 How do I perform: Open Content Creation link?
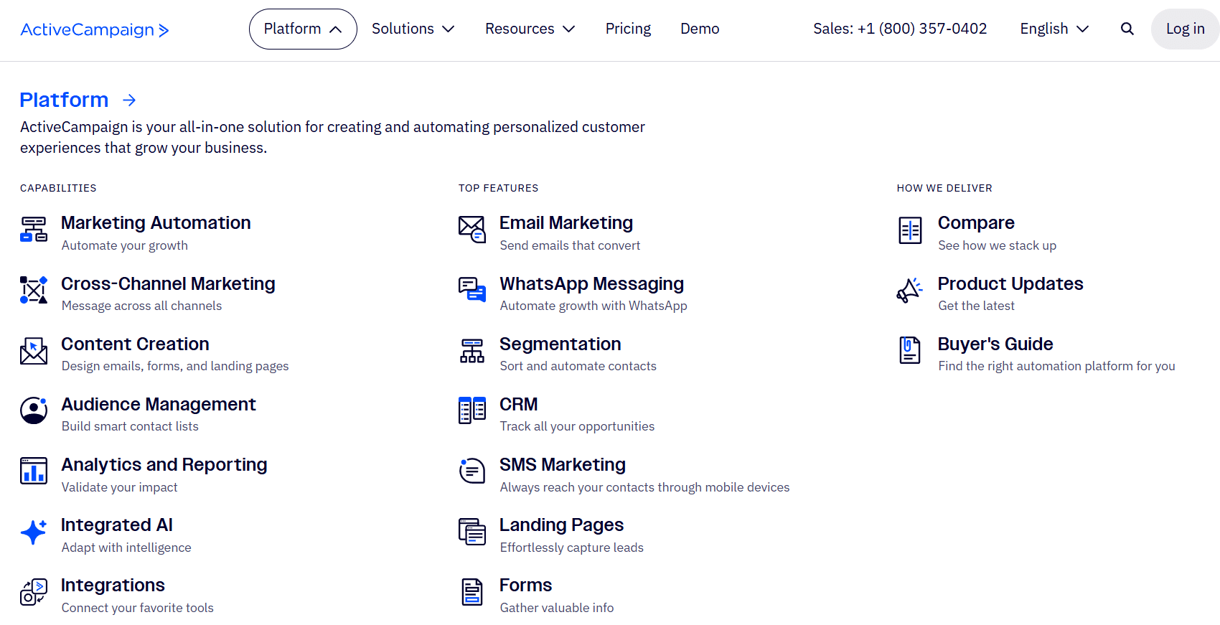[135, 344]
